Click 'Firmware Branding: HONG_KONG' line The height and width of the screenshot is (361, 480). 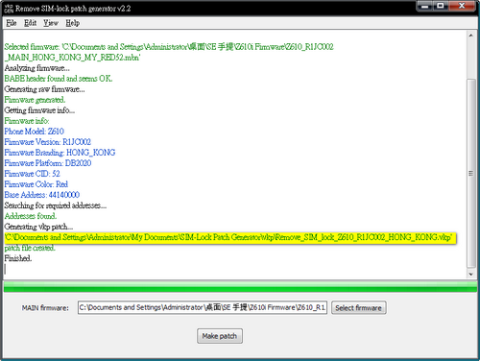point(60,153)
